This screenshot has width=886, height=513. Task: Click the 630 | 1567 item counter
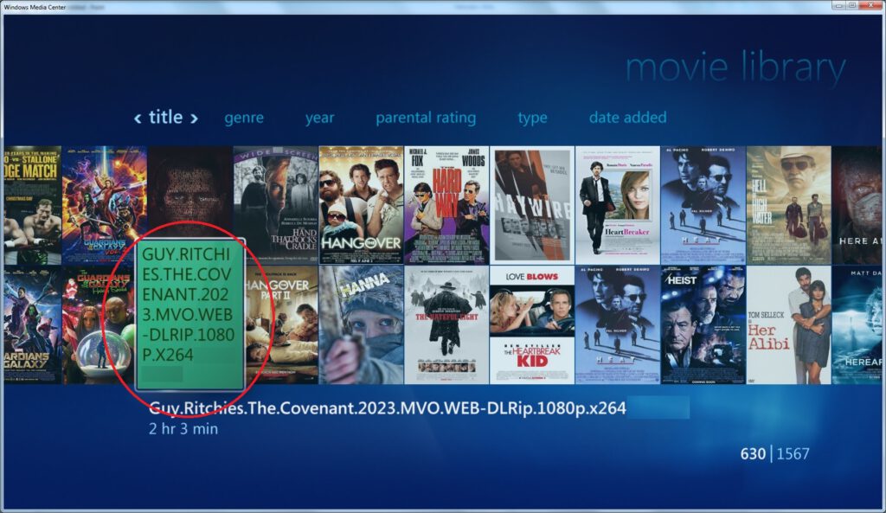point(774,453)
